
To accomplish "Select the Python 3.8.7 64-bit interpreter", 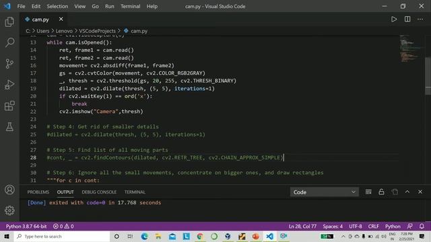I will pyautogui.click(x=26, y=227).
